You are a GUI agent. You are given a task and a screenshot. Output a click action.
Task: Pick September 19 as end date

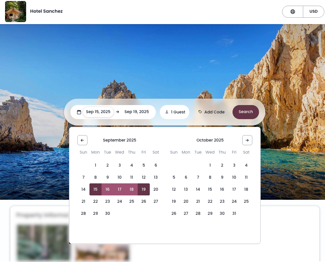144,189
